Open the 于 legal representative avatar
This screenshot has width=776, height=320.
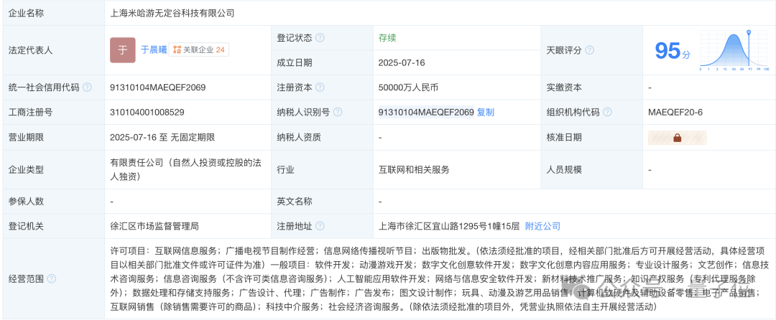pyautogui.click(x=123, y=50)
